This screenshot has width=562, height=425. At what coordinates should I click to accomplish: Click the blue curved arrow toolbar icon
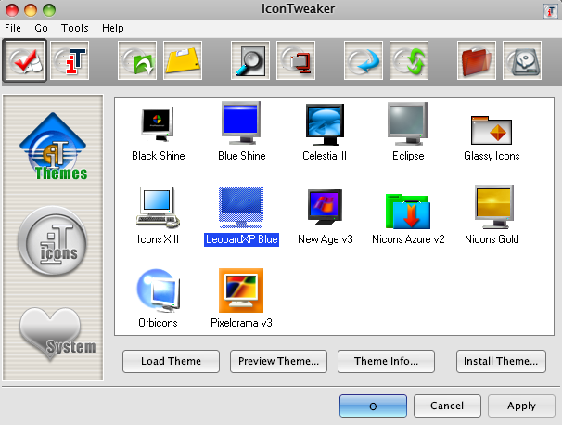[x=364, y=60]
